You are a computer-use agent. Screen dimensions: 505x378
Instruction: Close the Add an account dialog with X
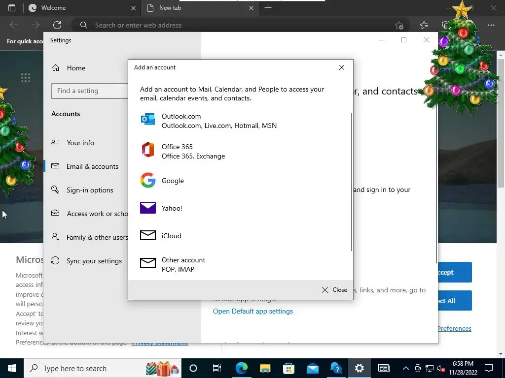(342, 67)
